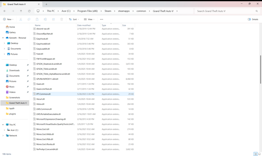Copy the selected file using toolbar icon
This screenshot has width=262, height=156.
pos(29,19)
